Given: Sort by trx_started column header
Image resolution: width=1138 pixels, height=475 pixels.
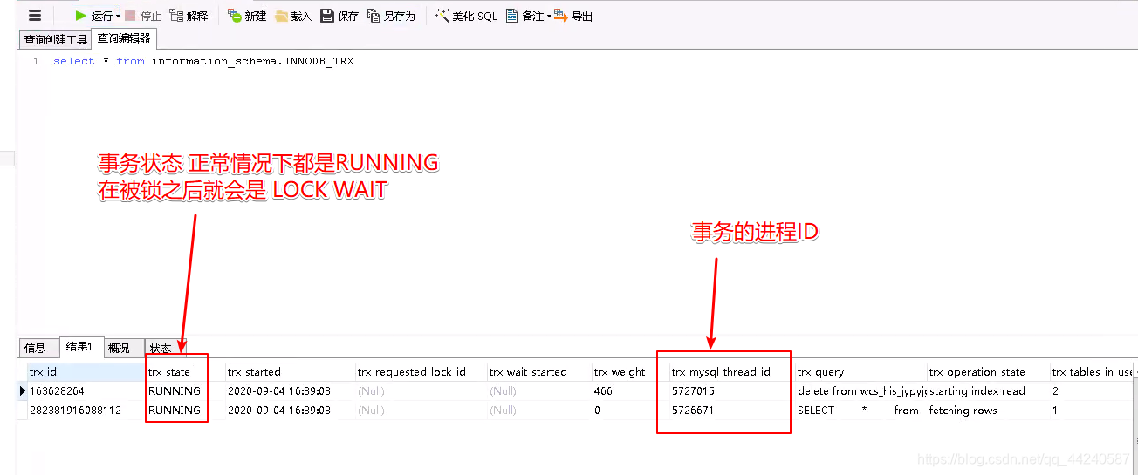Looking at the screenshot, I should (x=289, y=372).
